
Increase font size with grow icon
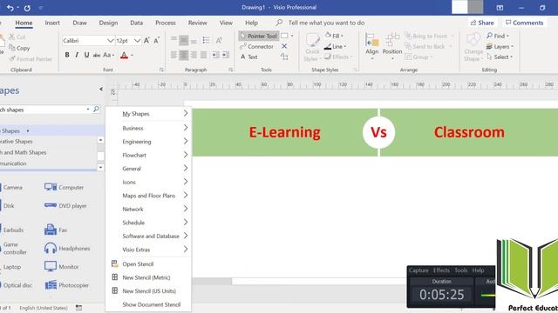click(146, 41)
